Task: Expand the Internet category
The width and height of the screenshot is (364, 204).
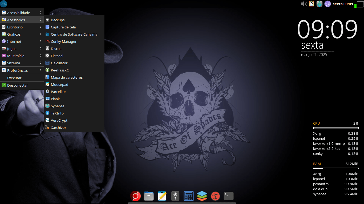Action: point(22,41)
